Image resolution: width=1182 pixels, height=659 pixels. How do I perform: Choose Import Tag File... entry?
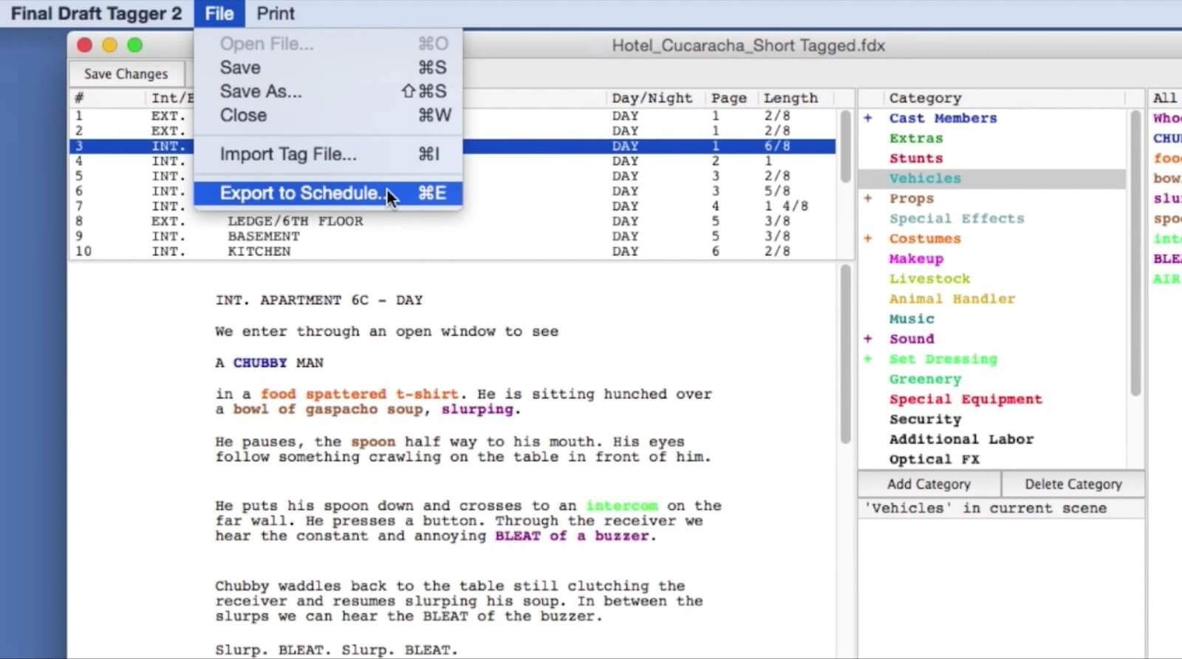coord(328,154)
